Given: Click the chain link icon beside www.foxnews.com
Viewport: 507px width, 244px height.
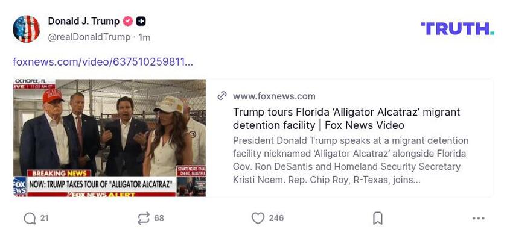Looking at the screenshot, I should coord(222,96).
